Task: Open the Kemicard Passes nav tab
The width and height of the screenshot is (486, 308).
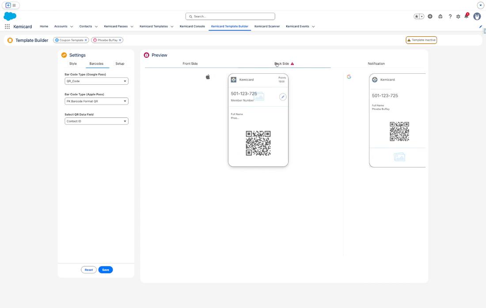Action: (116, 26)
